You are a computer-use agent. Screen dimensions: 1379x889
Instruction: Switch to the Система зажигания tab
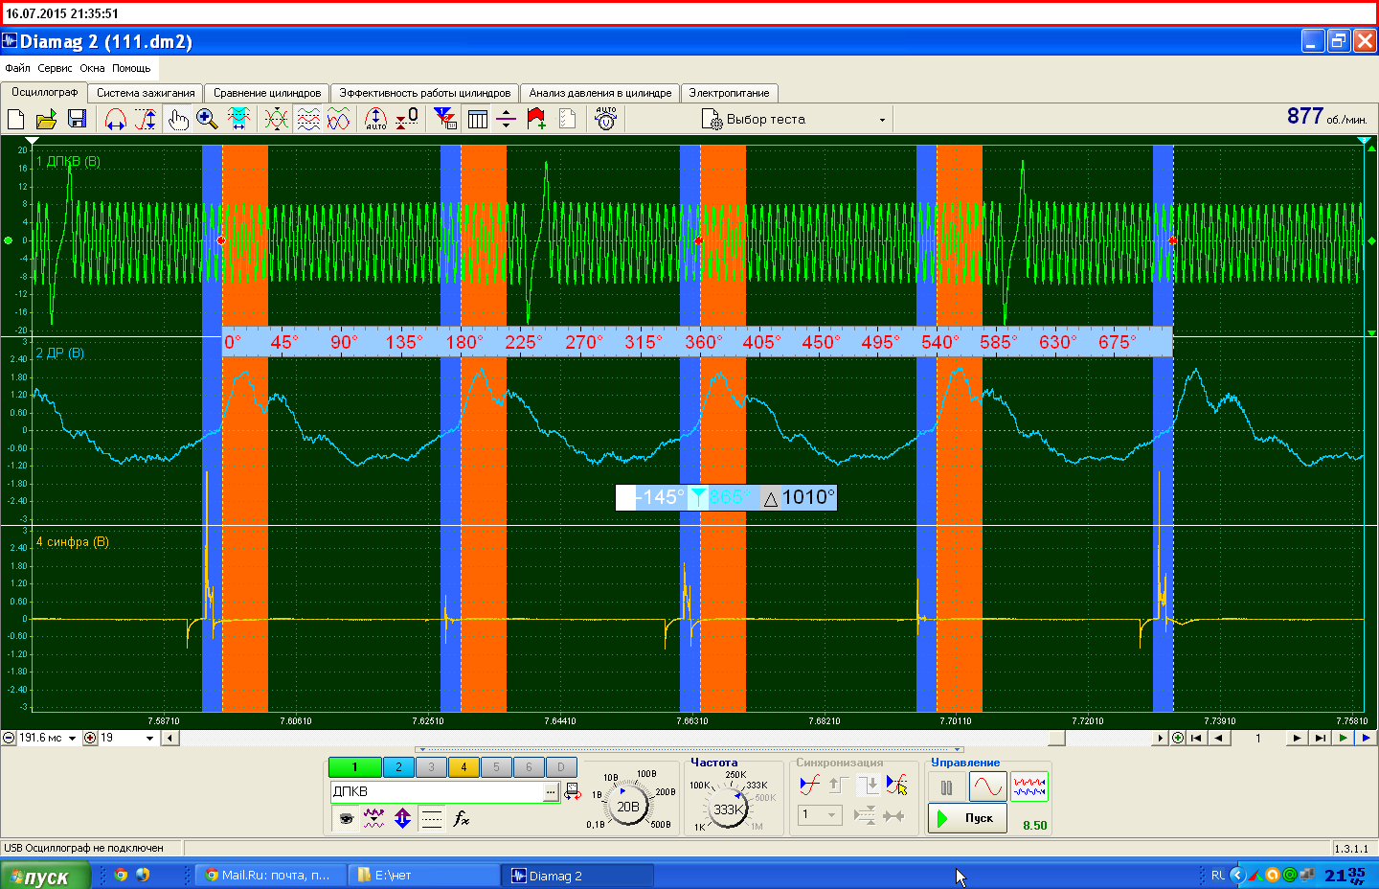tap(146, 93)
